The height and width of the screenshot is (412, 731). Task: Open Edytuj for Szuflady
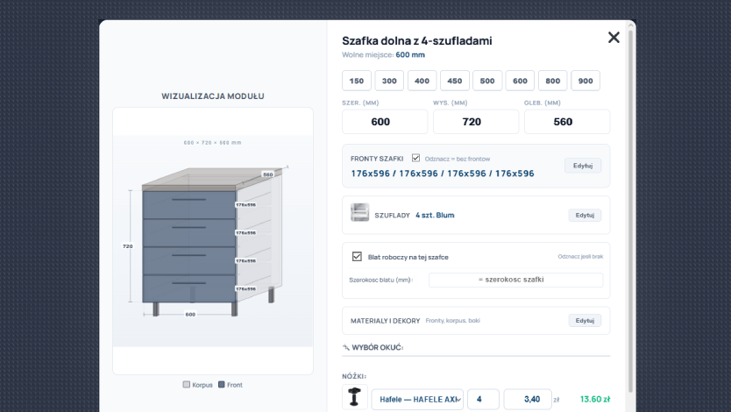(x=585, y=215)
